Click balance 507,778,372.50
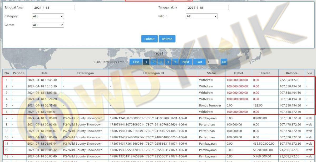Viewport: 316px width, 162px height. [290, 144]
